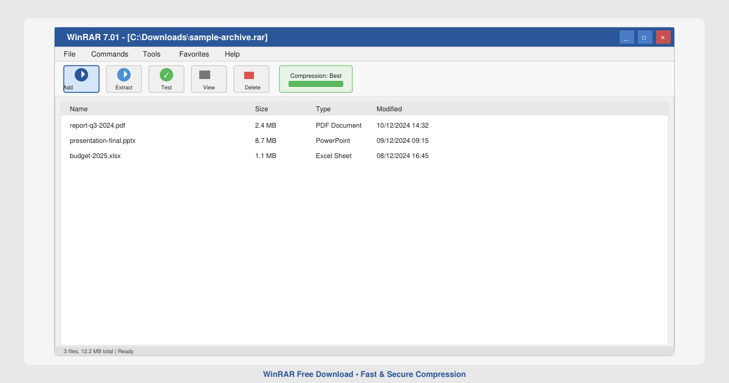The width and height of the screenshot is (729, 383).
Task: Click the 2.4 MB size cell
Action: (x=265, y=125)
